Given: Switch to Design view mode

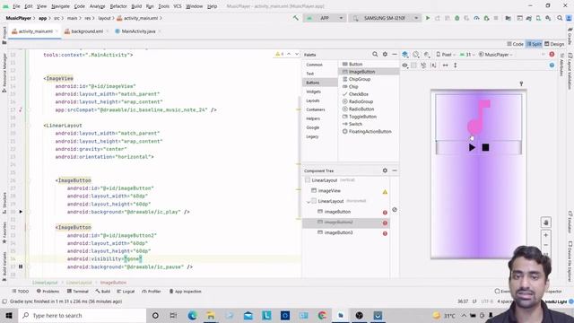Looking at the screenshot, I should pyautogui.click(x=554, y=44).
